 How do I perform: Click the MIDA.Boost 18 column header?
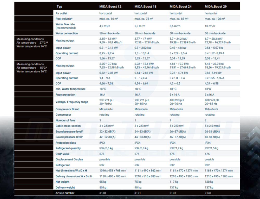(x=145, y=6)
